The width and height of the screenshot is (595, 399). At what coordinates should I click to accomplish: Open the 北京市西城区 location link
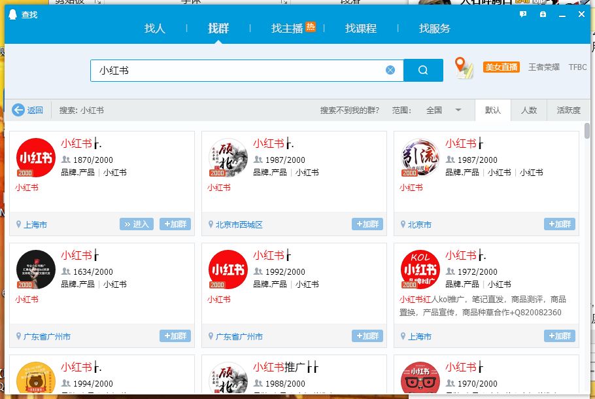(x=239, y=225)
